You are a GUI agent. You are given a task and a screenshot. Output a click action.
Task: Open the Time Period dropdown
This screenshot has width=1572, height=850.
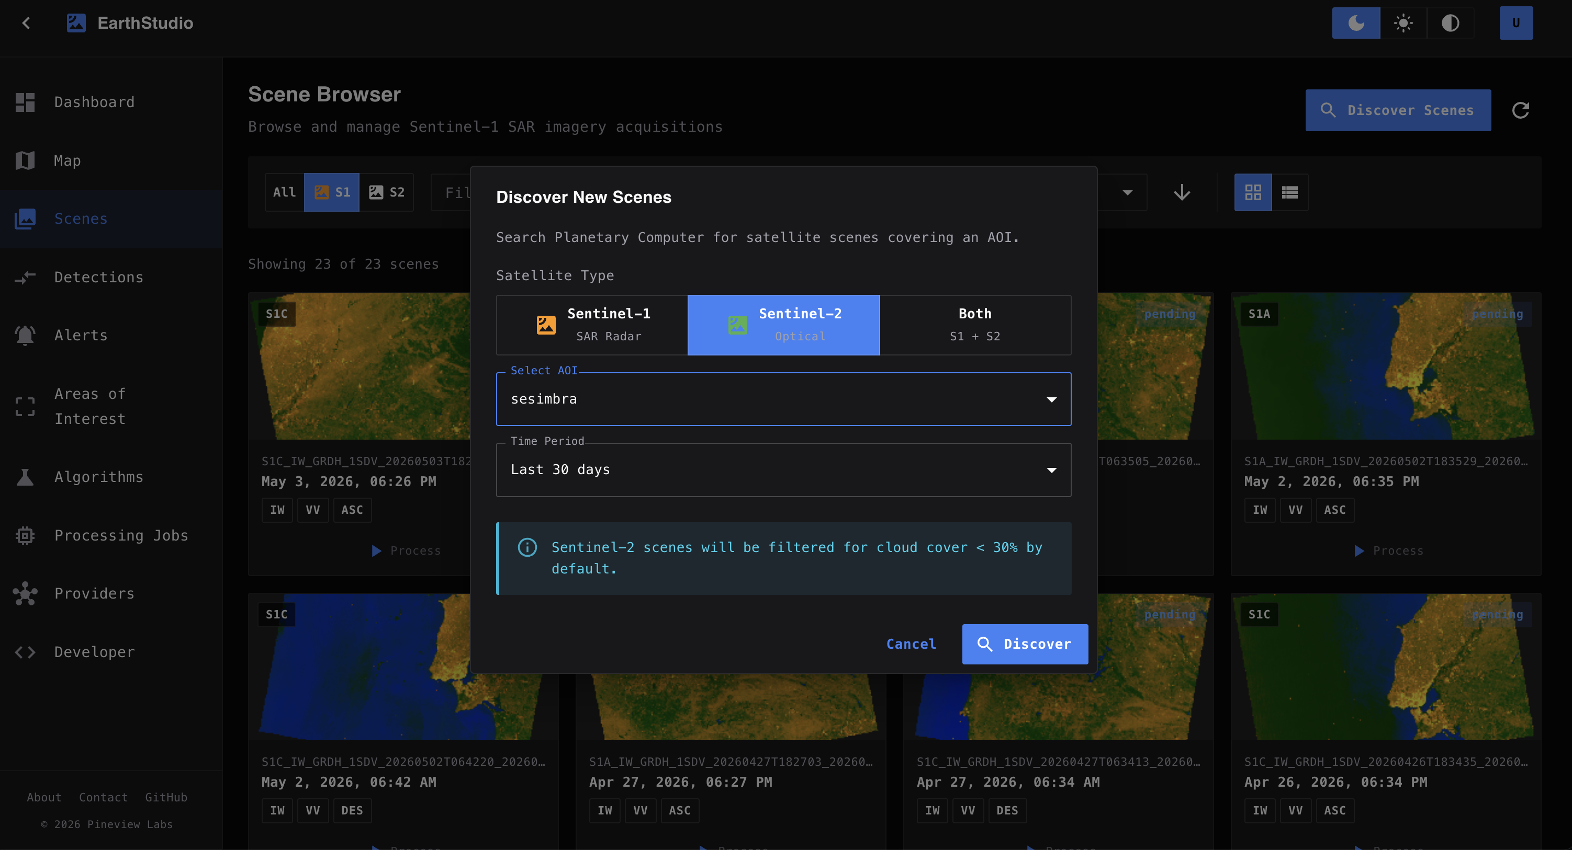[783, 469]
